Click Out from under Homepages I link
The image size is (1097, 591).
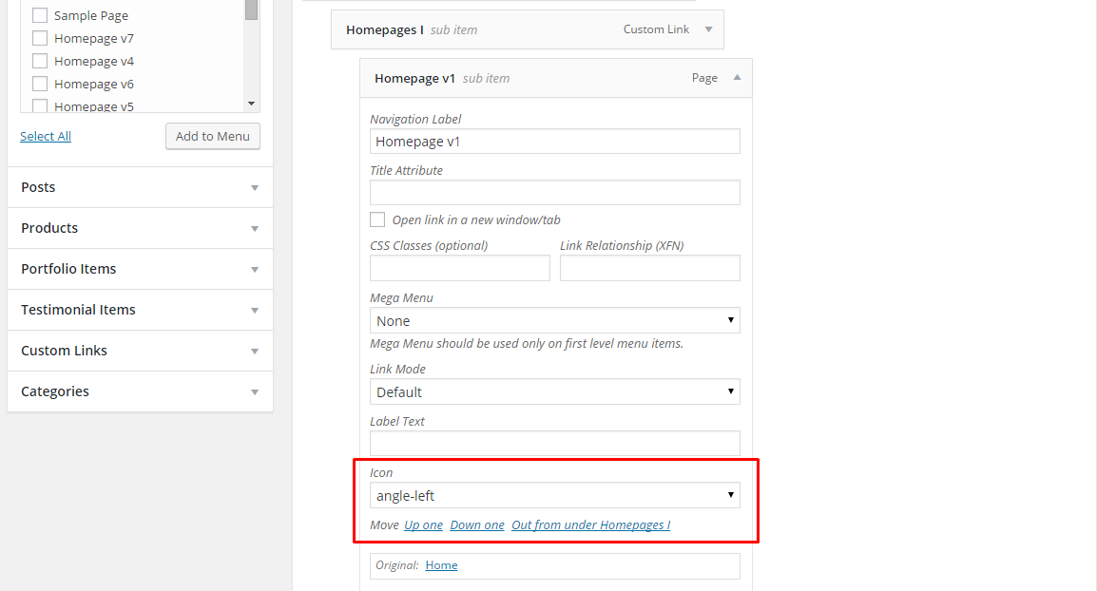click(590, 524)
